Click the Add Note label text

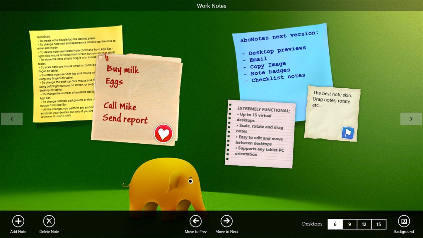click(18, 231)
